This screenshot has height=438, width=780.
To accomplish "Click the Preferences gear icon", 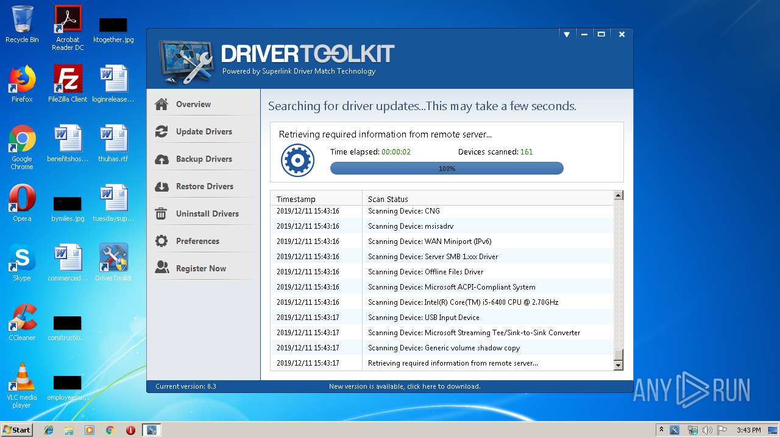I will 161,241.
